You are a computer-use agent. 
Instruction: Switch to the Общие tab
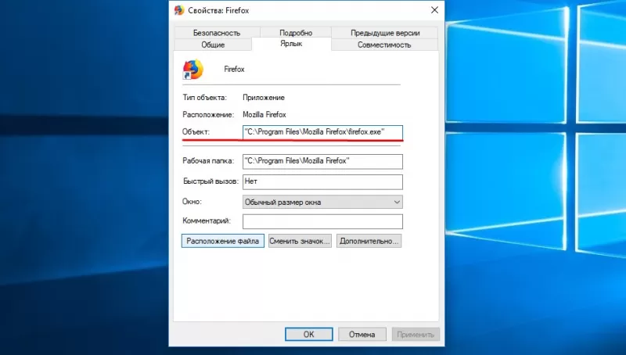tap(213, 45)
